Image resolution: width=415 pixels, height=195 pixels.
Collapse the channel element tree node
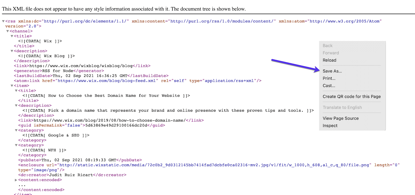tap(7, 31)
